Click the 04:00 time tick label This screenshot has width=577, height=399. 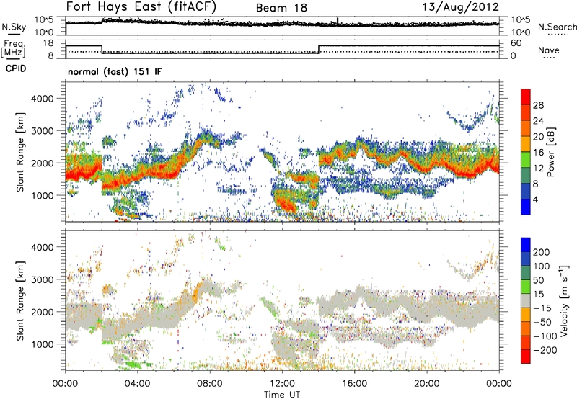pos(137,384)
